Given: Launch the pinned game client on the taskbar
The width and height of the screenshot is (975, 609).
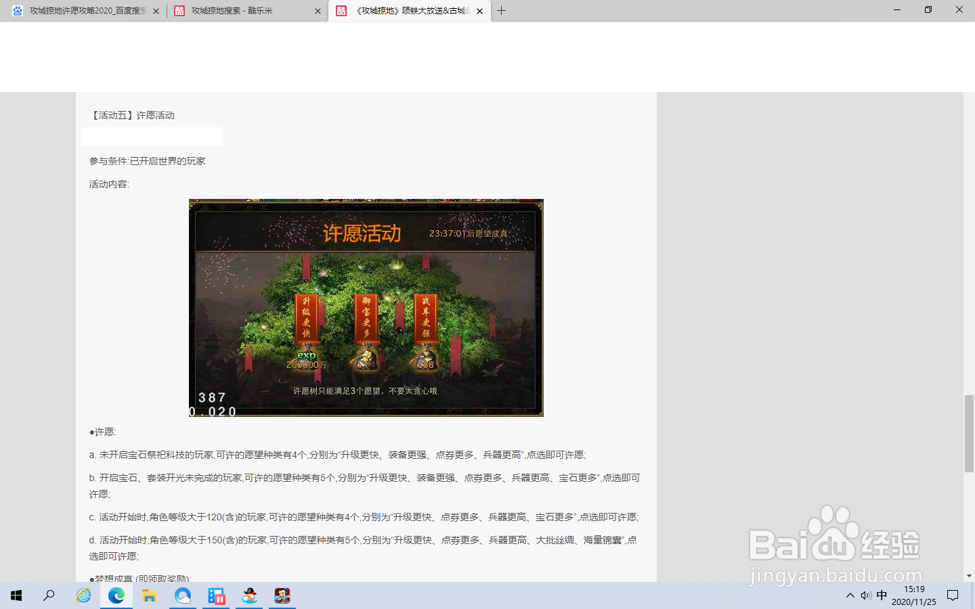Looking at the screenshot, I should click(282, 596).
